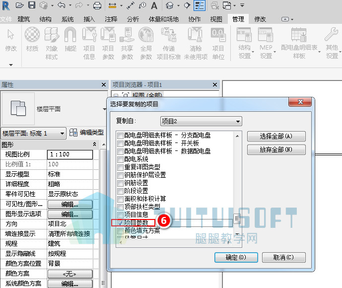Confirm with the 确定(O) button
Viewport: 342px width, 288px height.
click(236, 257)
